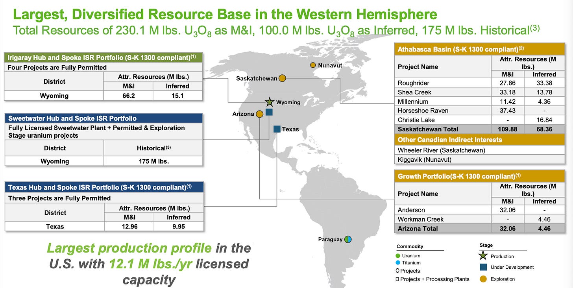Image resolution: width=573 pixels, height=288 pixels.
Task: Click the Commodity legend heading
Action: pos(410,246)
